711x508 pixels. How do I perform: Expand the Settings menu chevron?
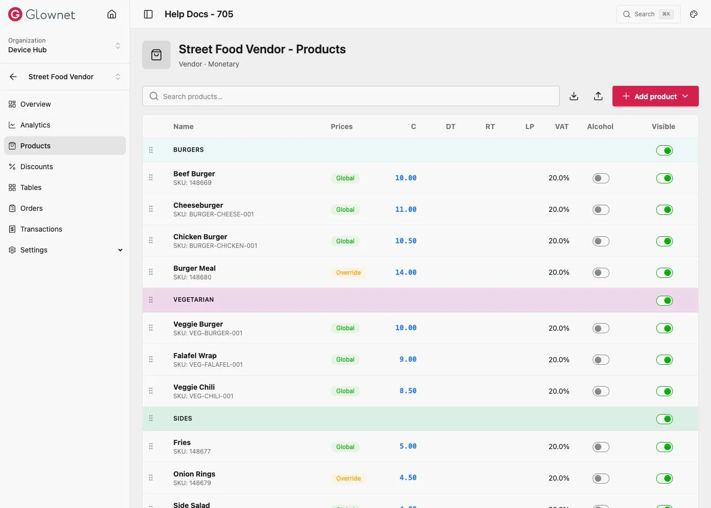pyautogui.click(x=120, y=250)
